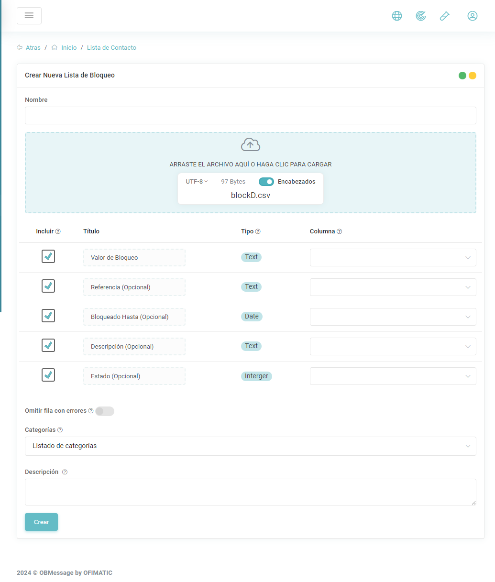Click the target icon in header
Image resolution: width=495 pixels, height=582 pixels.
coord(421,16)
